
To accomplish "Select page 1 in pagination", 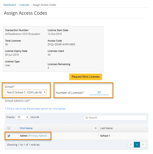I will 137,145.
